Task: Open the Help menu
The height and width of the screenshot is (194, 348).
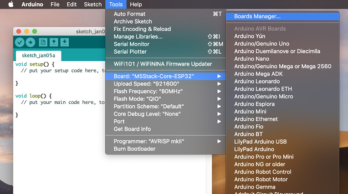Action: click(x=136, y=5)
